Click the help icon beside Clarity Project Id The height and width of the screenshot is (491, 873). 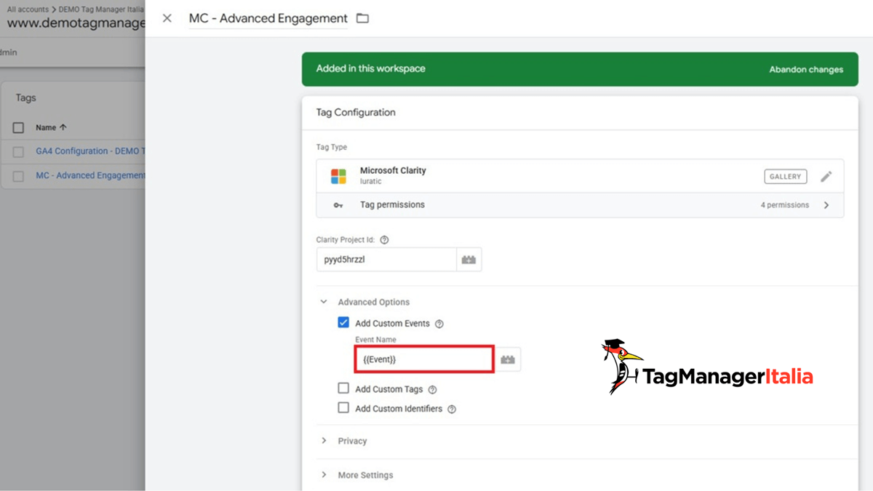(x=384, y=239)
